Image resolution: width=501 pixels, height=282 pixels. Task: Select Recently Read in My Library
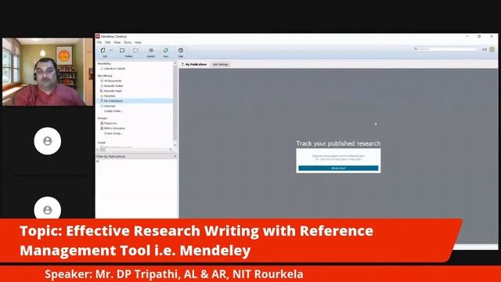[113, 91]
